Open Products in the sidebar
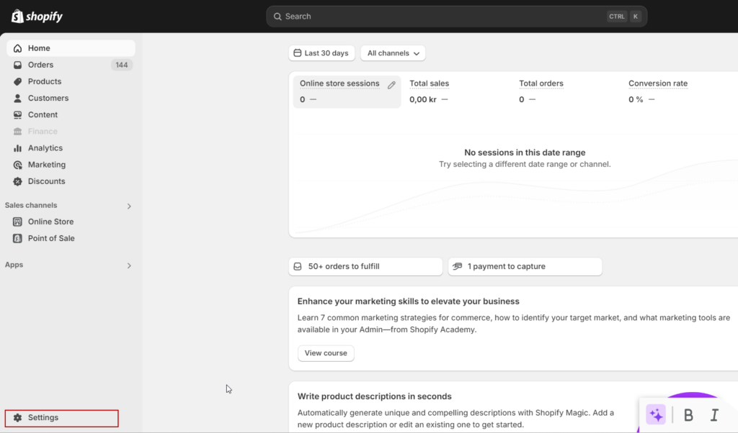The width and height of the screenshot is (738, 433). pos(71,82)
